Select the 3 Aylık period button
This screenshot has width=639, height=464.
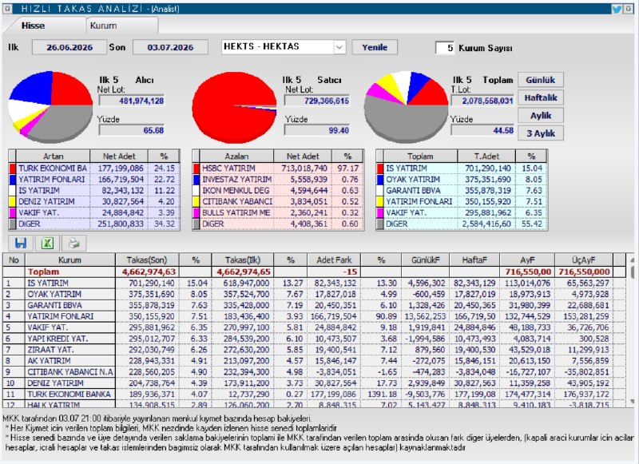541,133
